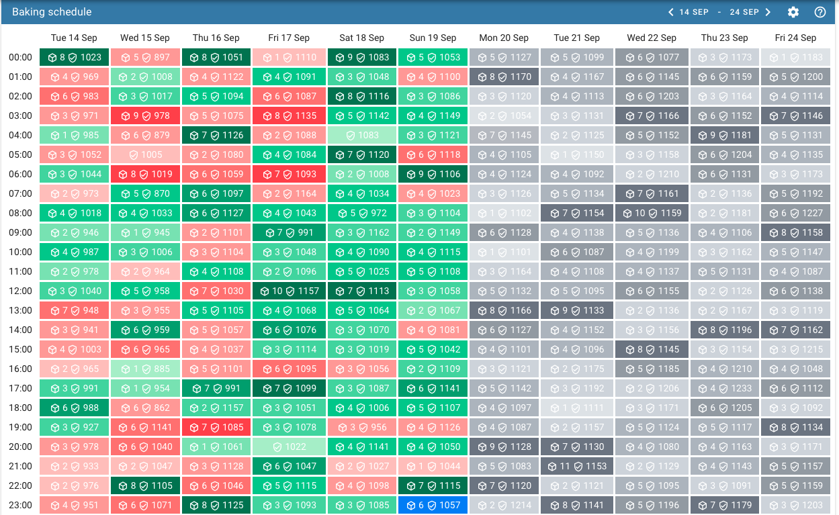The width and height of the screenshot is (839, 515).
Task: Select the Mon 20 Sep column header
Action: tap(504, 38)
